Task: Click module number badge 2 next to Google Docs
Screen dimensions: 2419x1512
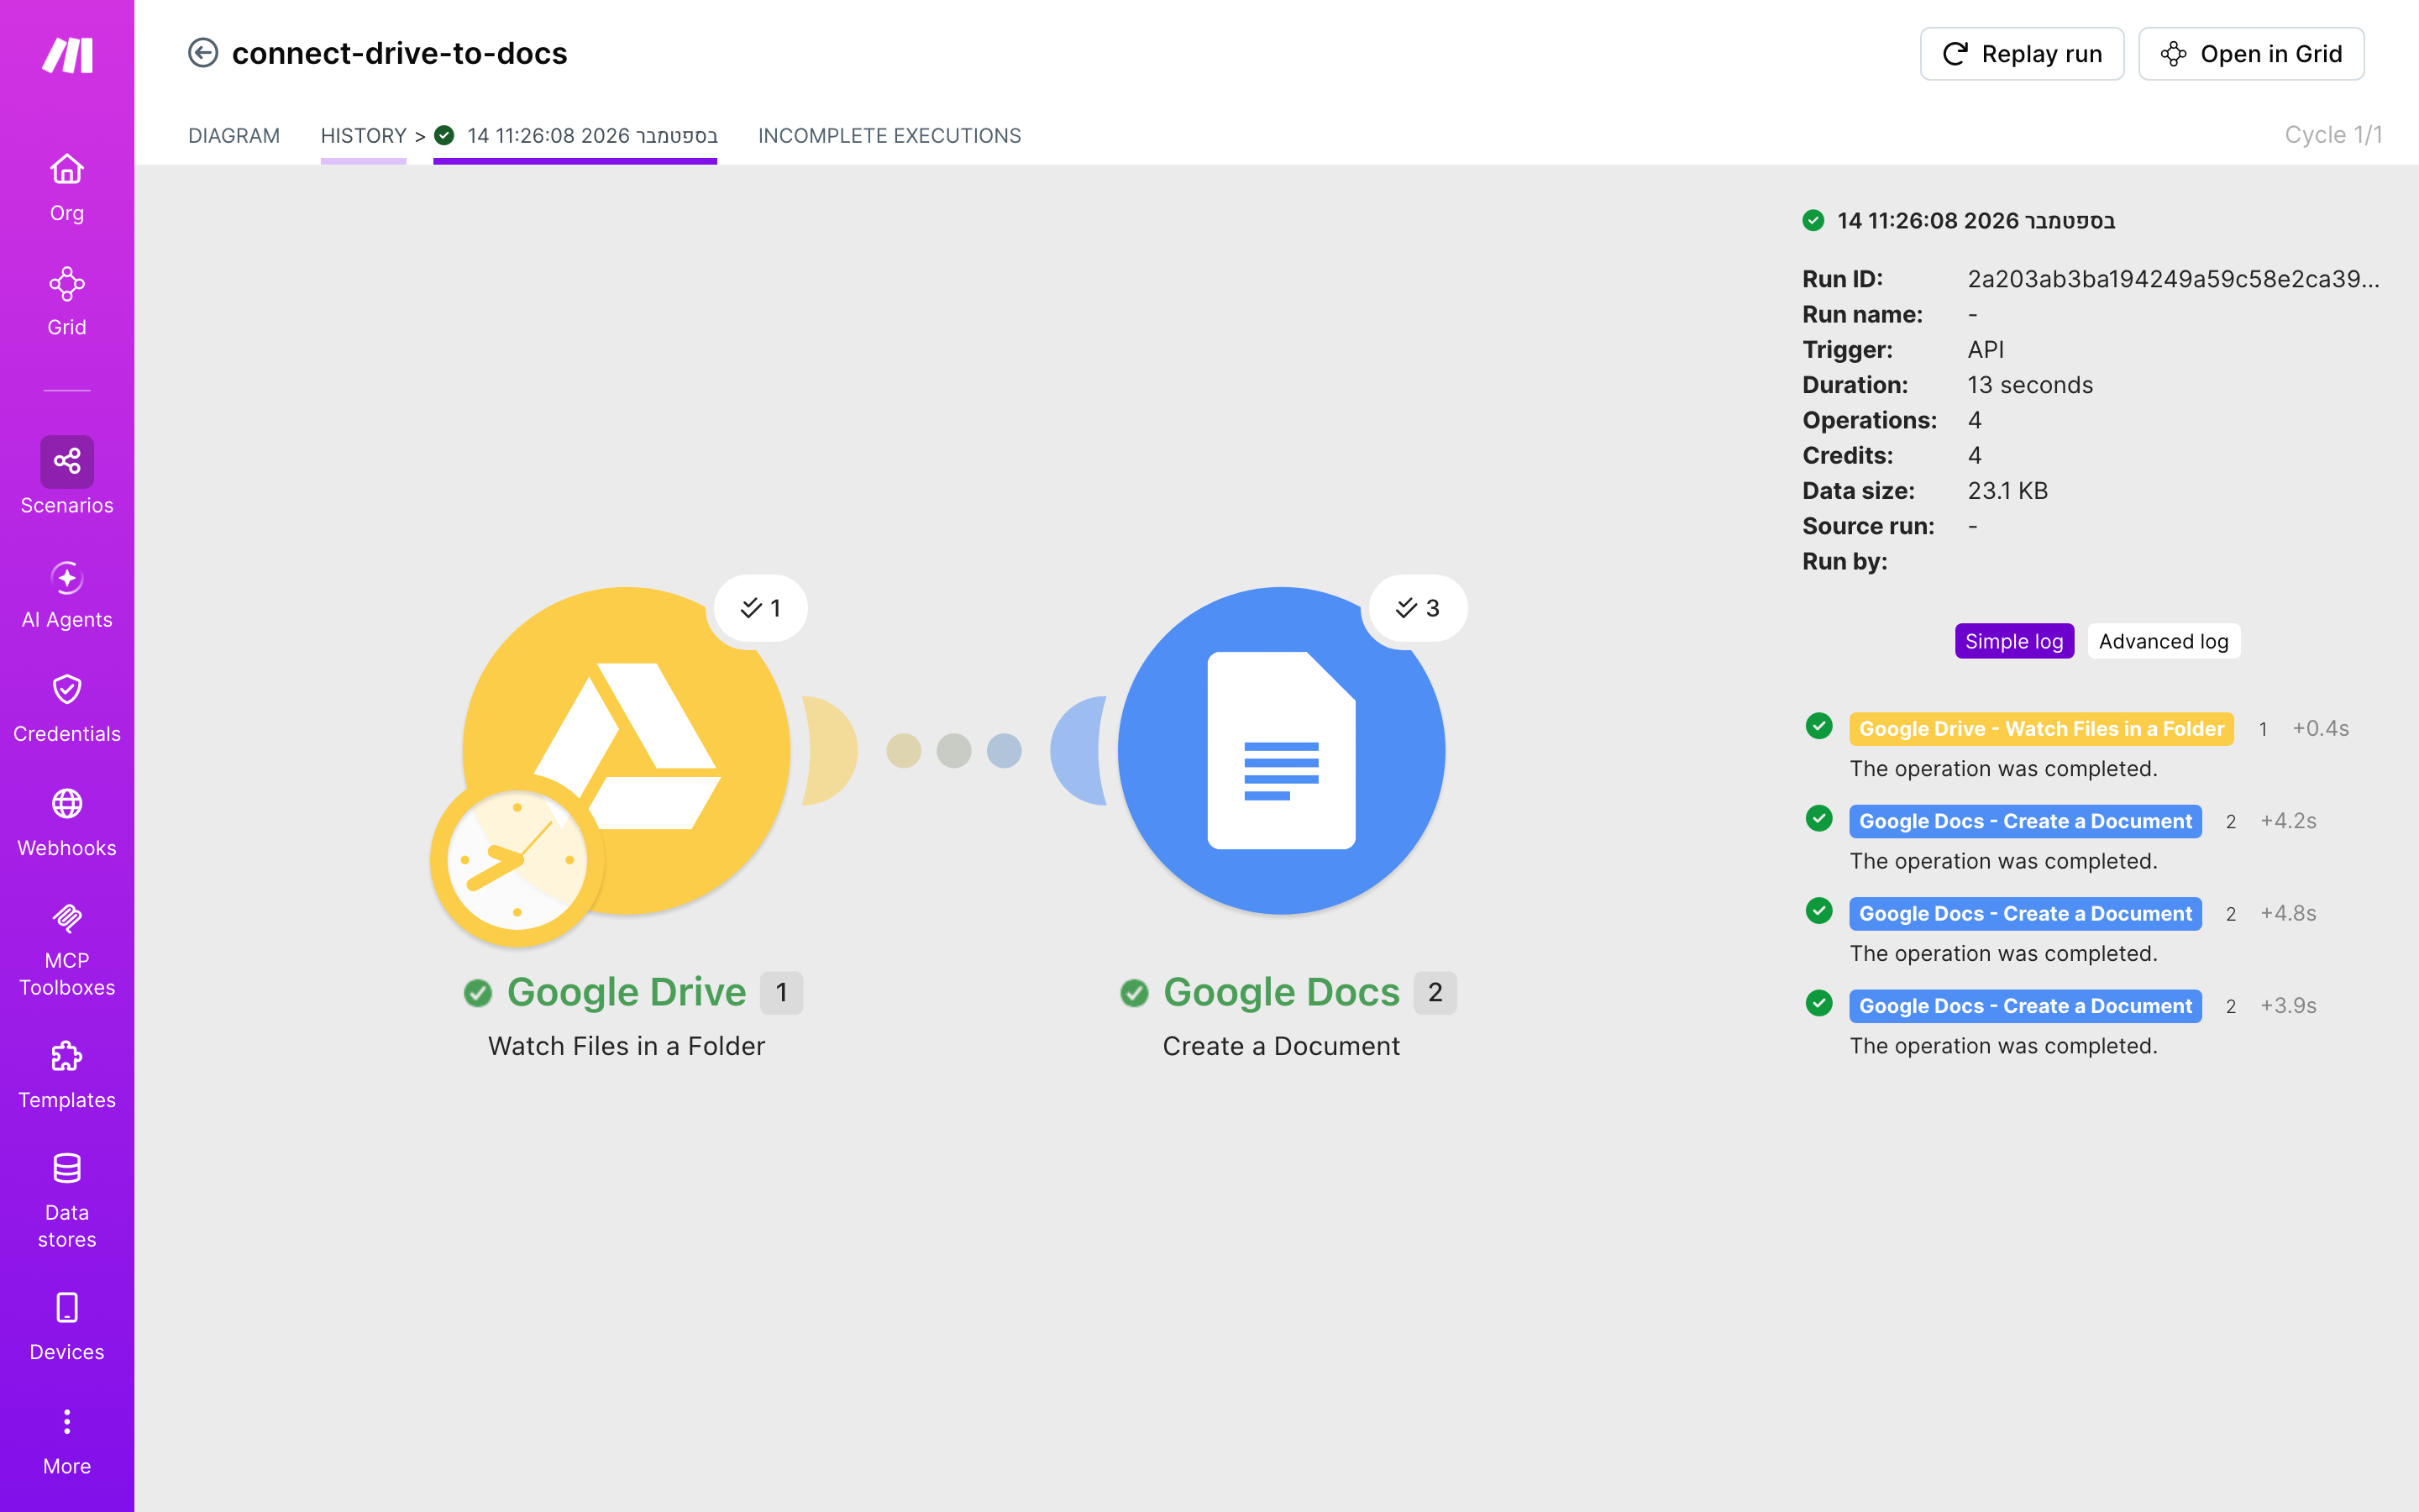Action: pyautogui.click(x=1435, y=993)
